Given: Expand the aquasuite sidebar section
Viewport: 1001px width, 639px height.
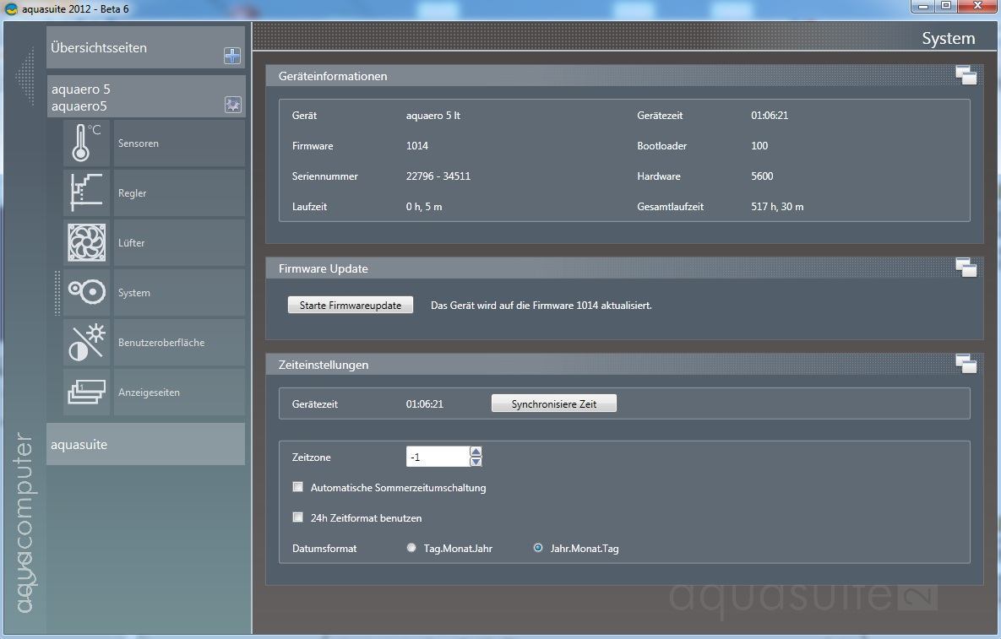Looking at the screenshot, I should tap(145, 444).
